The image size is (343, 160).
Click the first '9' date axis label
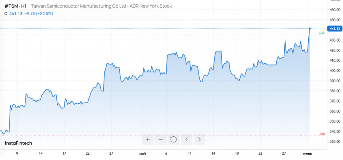[17, 154]
